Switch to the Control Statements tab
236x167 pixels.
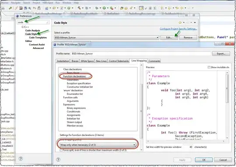(x=119, y=61)
